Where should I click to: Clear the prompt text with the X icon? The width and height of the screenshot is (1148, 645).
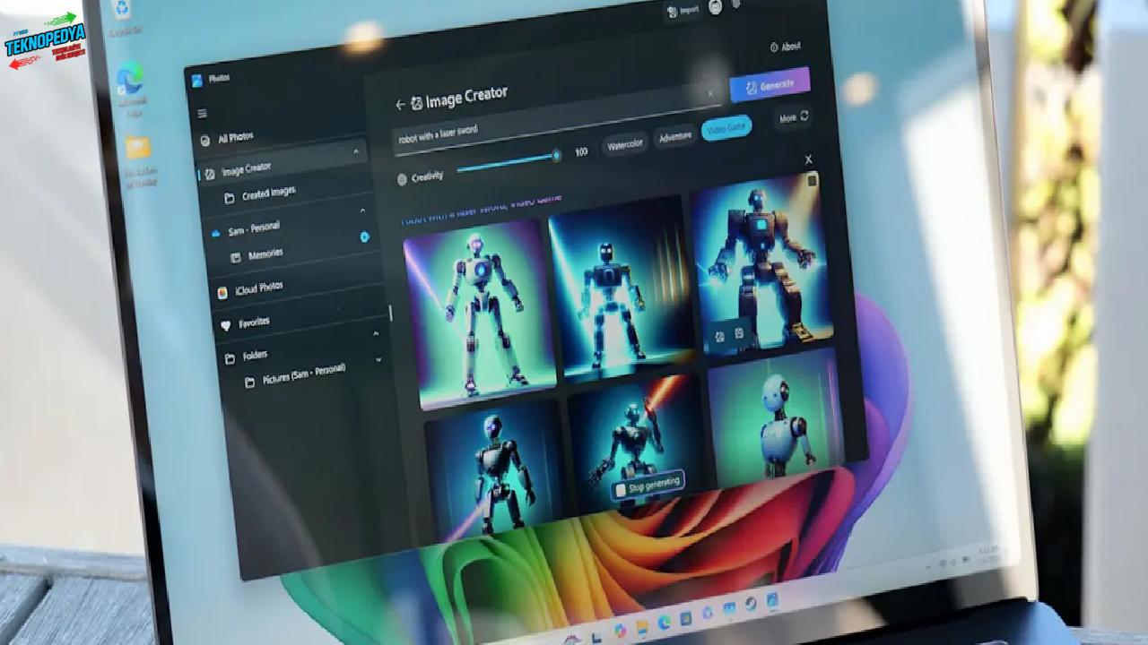pyautogui.click(x=711, y=93)
